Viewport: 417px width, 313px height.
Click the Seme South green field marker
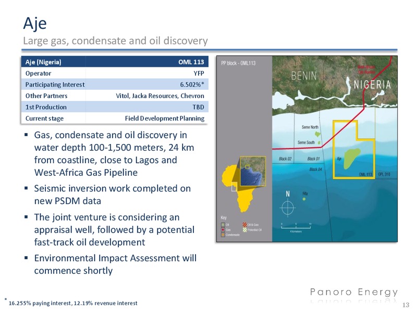click(319, 142)
